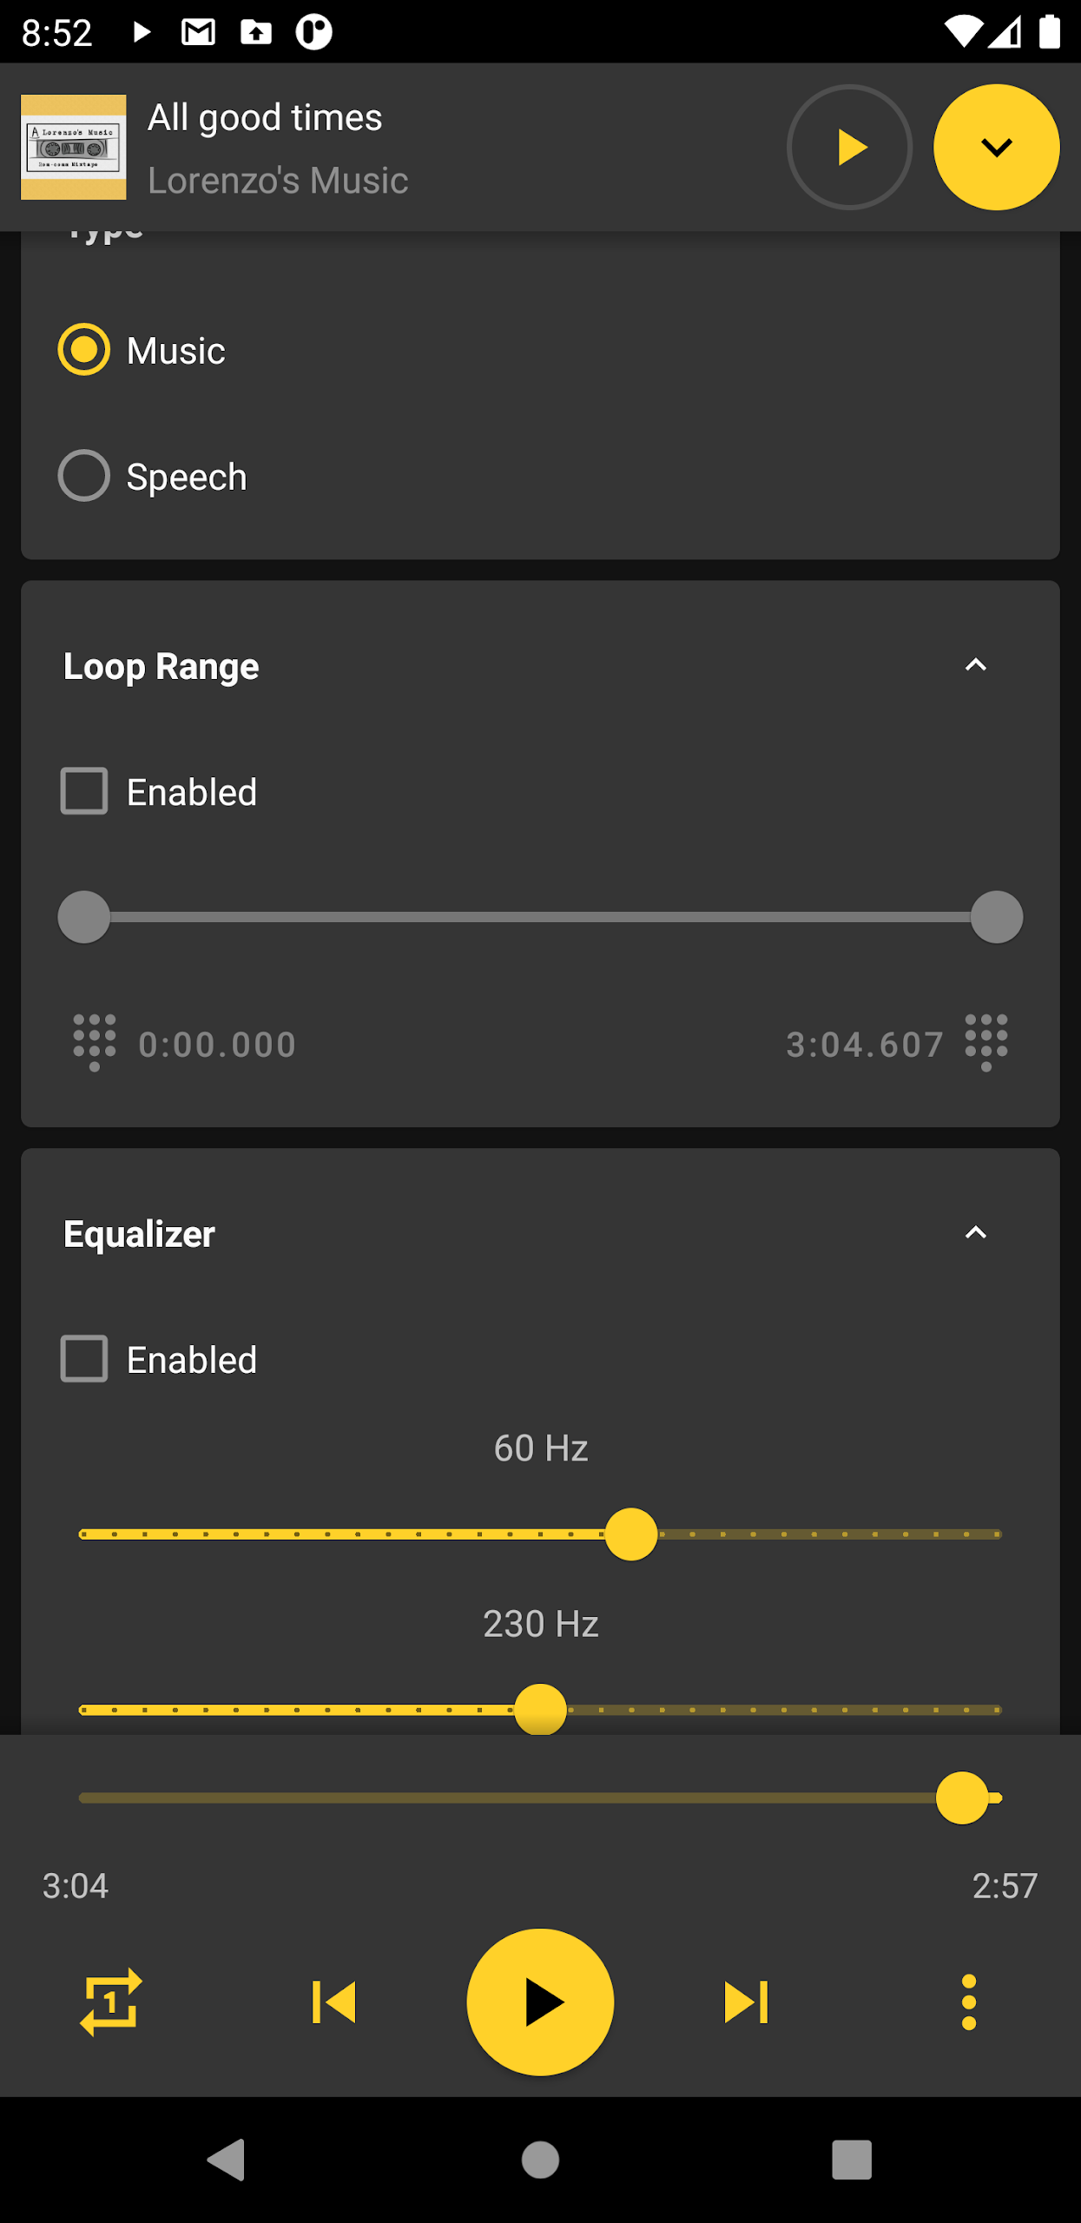Tap the album art thumbnail

pyautogui.click(x=74, y=147)
